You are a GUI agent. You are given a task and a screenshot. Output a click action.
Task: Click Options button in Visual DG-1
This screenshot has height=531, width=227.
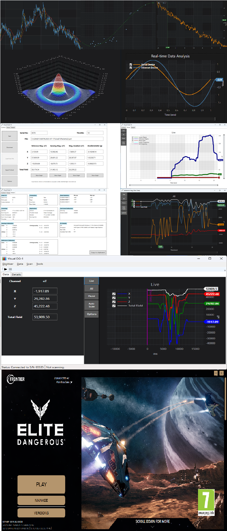click(91, 314)
